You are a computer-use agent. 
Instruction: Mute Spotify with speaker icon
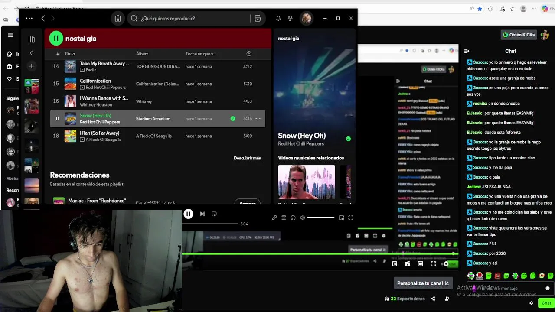(x=303, y=218)
